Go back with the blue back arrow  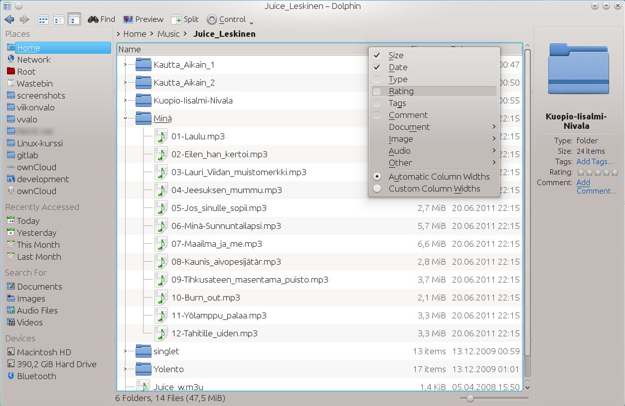pyautogui.click(x=9, y=19)
